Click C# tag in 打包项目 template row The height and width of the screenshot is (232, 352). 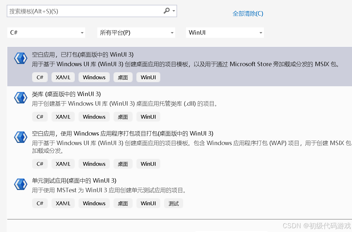pos(40,164)
